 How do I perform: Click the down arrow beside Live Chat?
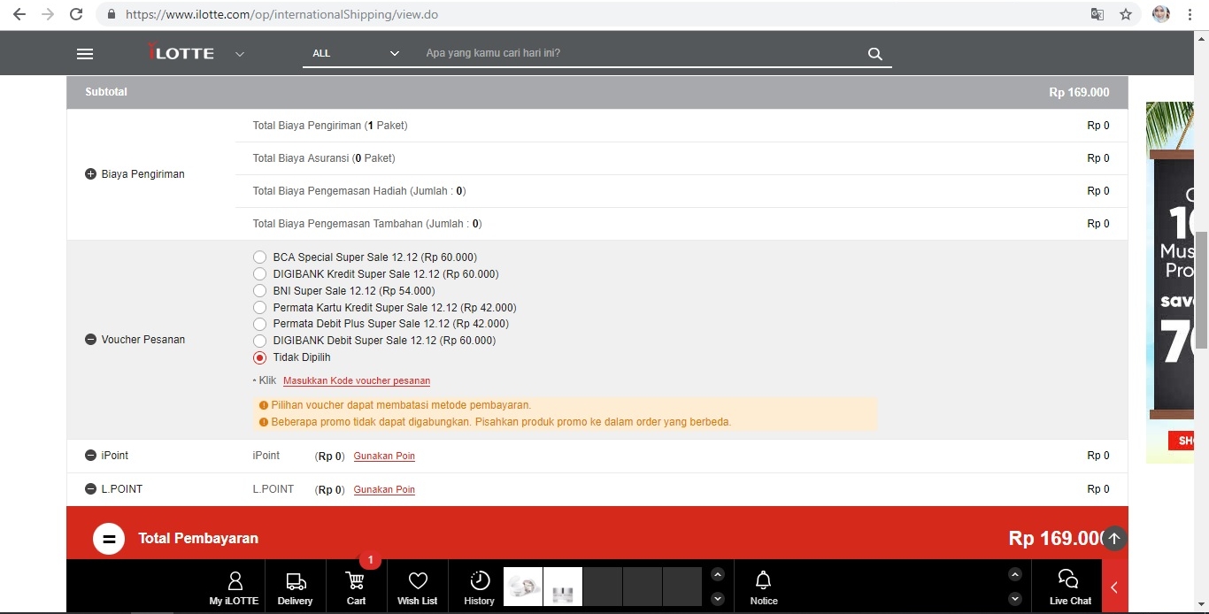point(1015,599)
